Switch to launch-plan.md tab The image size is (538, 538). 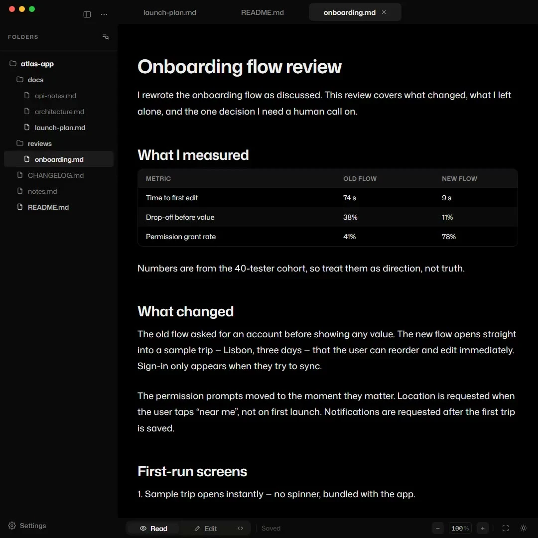pyautogui.click(x=169, y=12)
